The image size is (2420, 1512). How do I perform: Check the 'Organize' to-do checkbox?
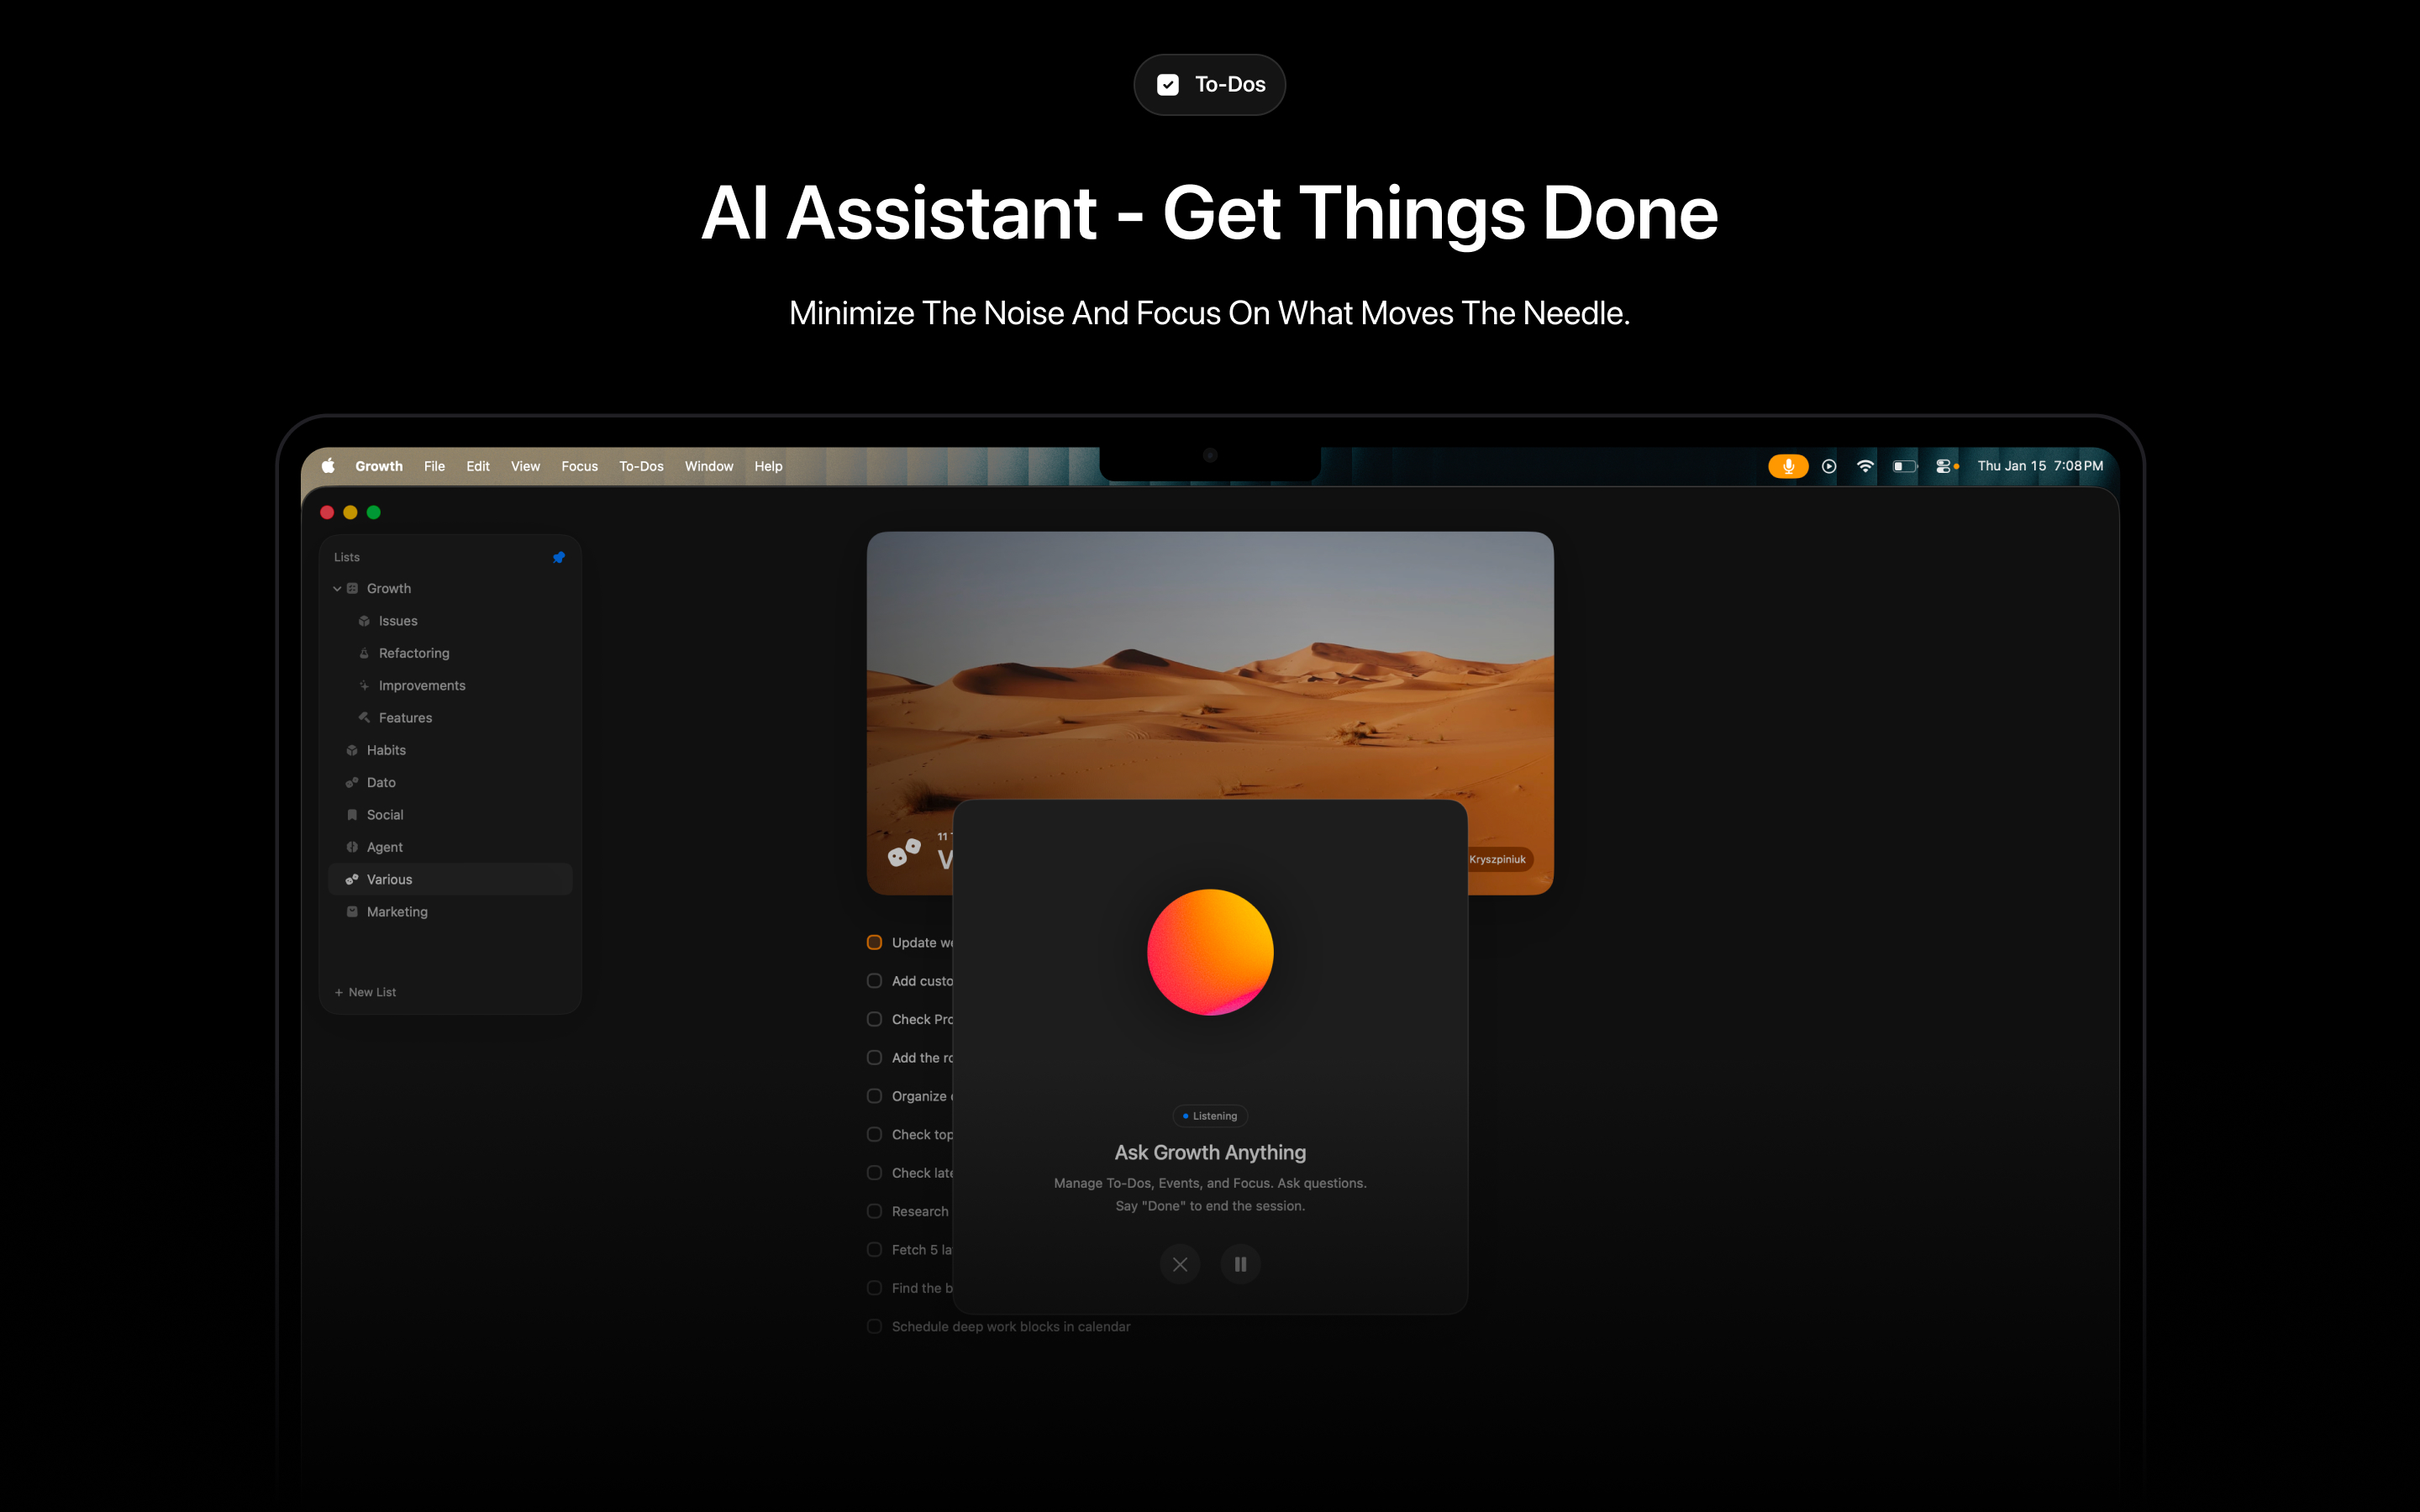[874, 1096]
